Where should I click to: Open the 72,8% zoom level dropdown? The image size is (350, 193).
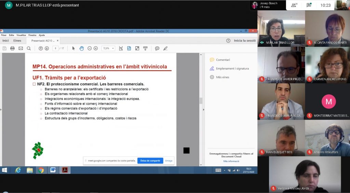(x=108, y=49)
